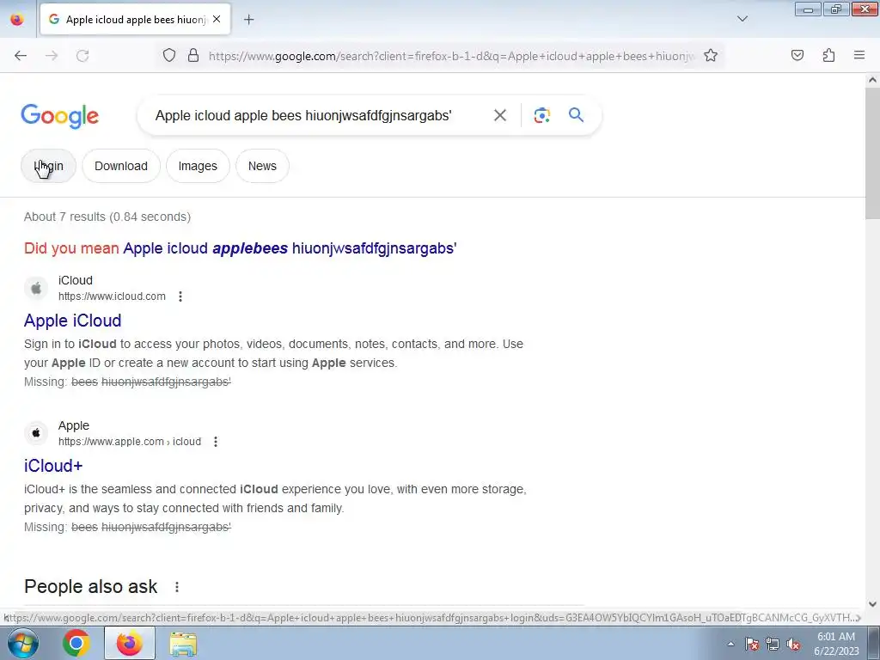The height and width of the screenshot is (660, 880).
Task: Open the network tray icon
Action: coord(773,644)
